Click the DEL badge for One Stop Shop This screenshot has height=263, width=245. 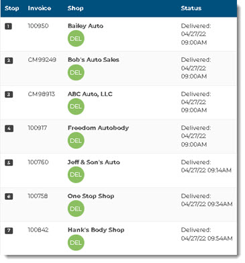click(76, 209)
